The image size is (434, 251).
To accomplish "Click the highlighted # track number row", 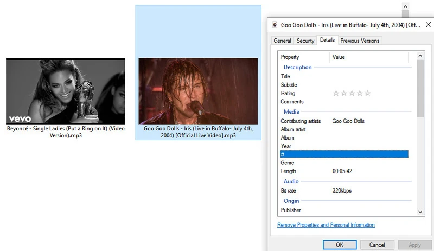I will [x=344, y=154].
